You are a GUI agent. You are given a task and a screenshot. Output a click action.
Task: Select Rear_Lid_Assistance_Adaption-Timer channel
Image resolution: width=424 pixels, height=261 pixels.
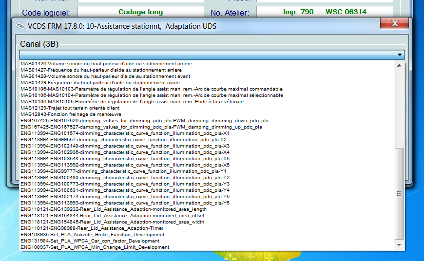92,228
